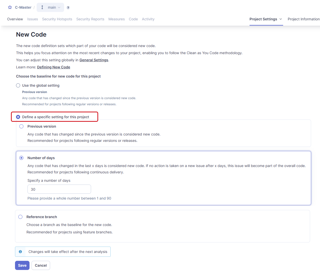Screen dimensions: 320x272
Task: Follow the Defining New Code link
Action: click(x=53, y=67)
